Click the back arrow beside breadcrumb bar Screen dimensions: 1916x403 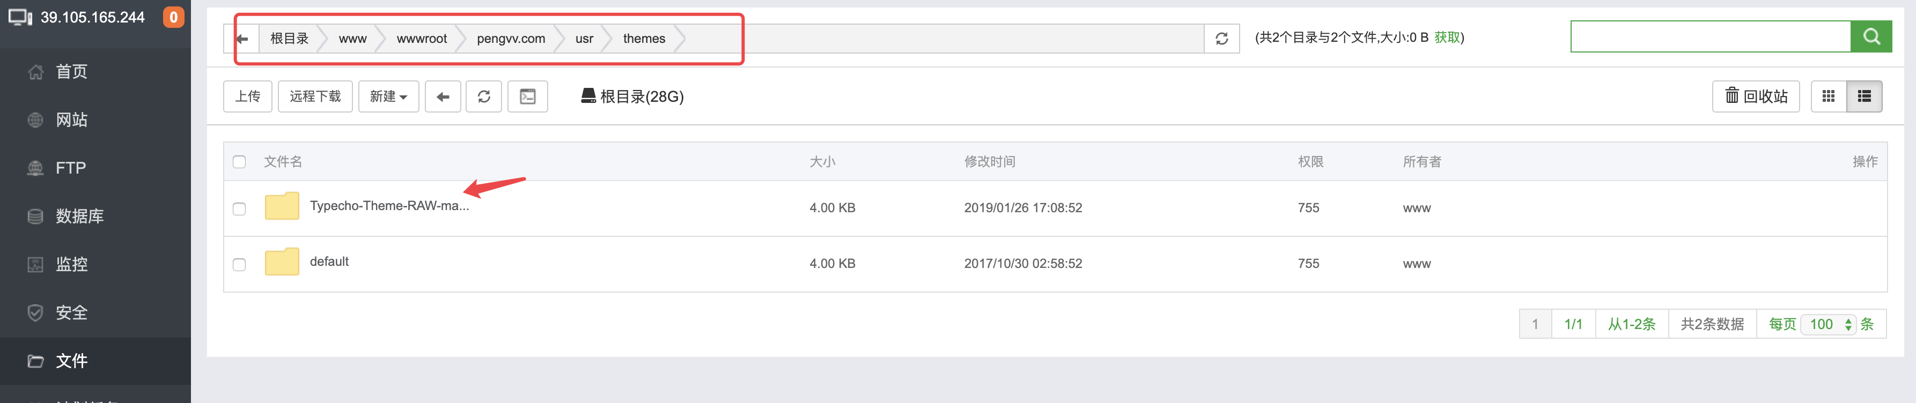242,38
